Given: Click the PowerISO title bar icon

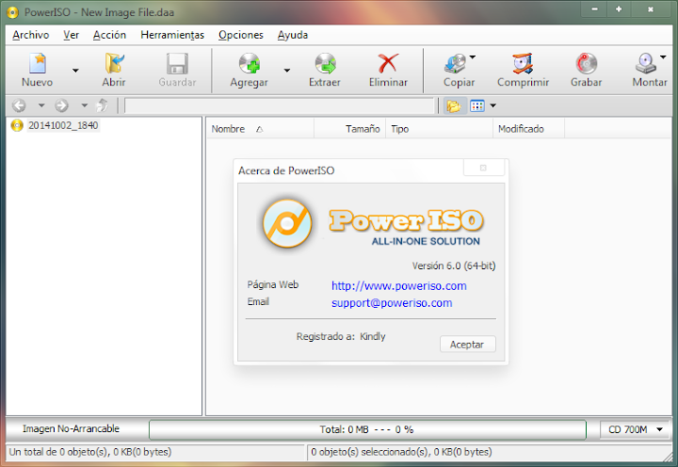Looking at the screenshot, I should click(13, 12).
